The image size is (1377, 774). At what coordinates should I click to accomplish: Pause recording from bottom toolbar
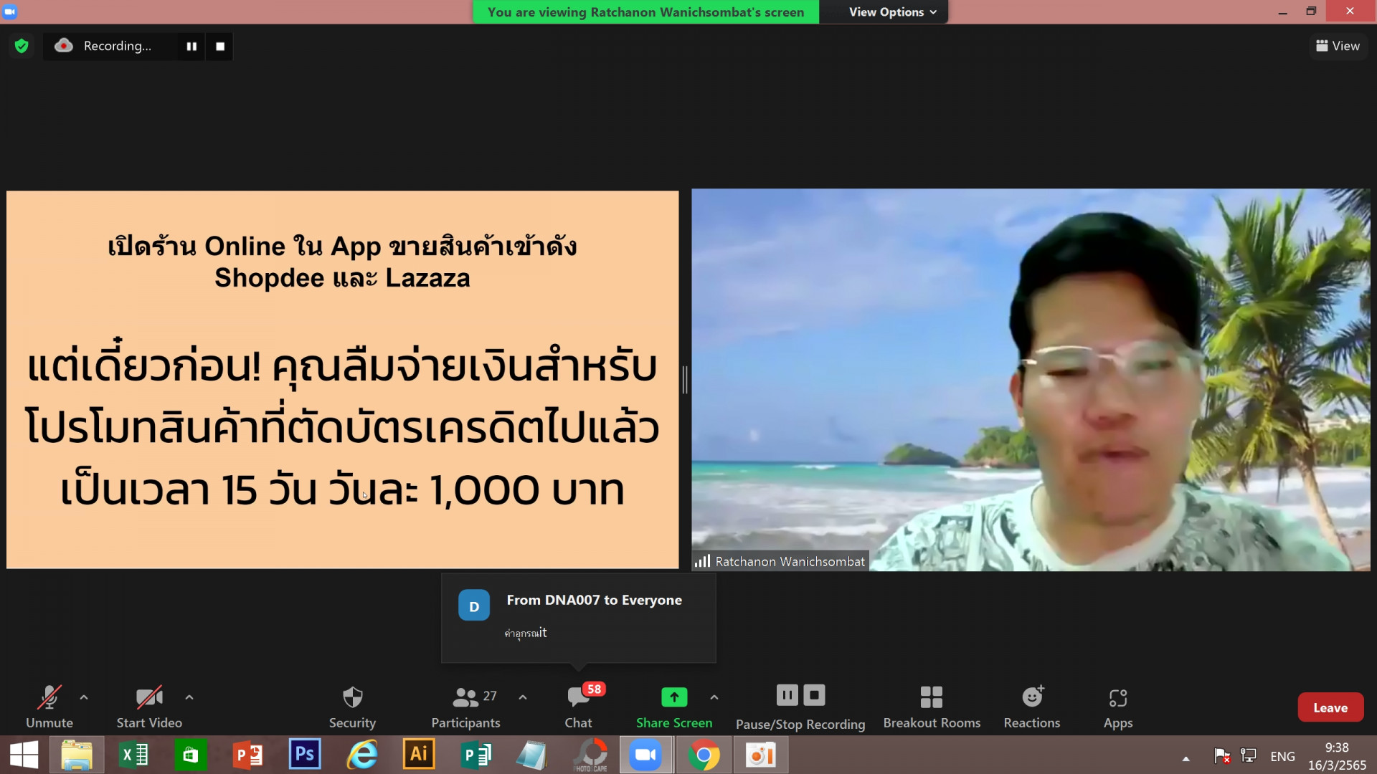pos(787,695)
